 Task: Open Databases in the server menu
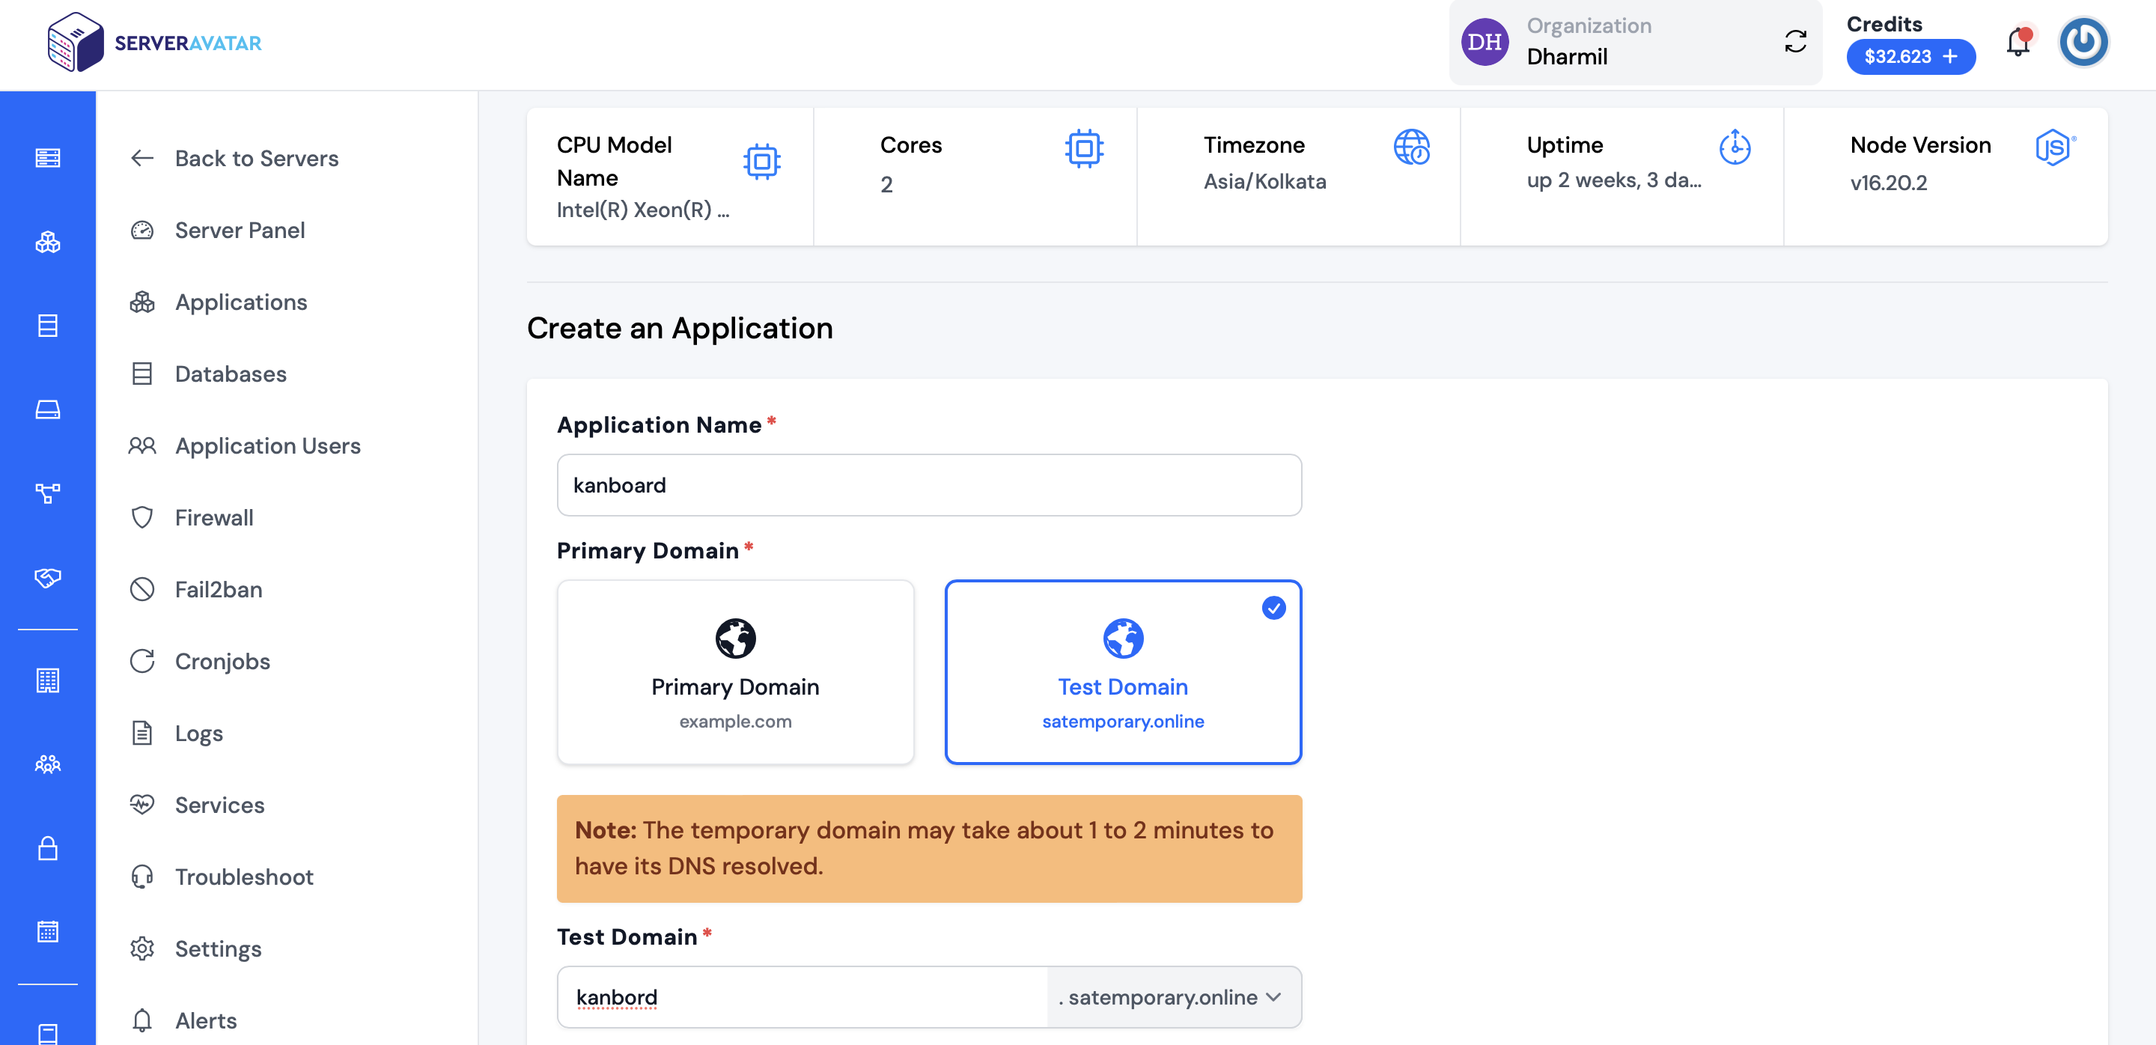(x=230, y=374)
